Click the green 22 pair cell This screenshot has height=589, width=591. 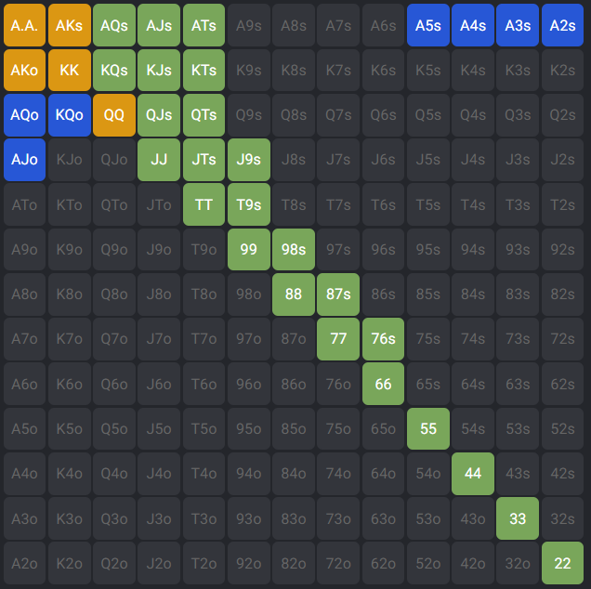[562, 563]
